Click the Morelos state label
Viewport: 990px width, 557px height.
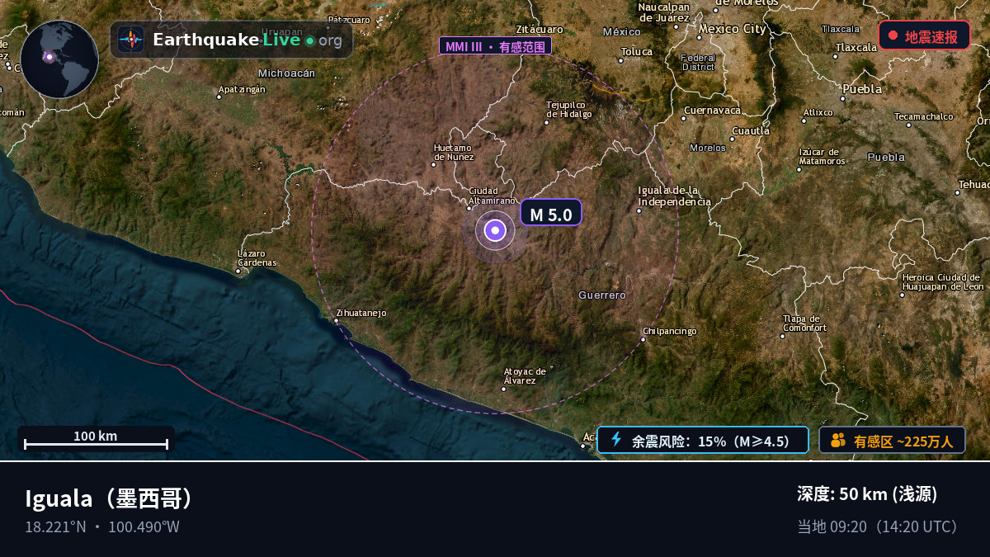pos(708,148)
